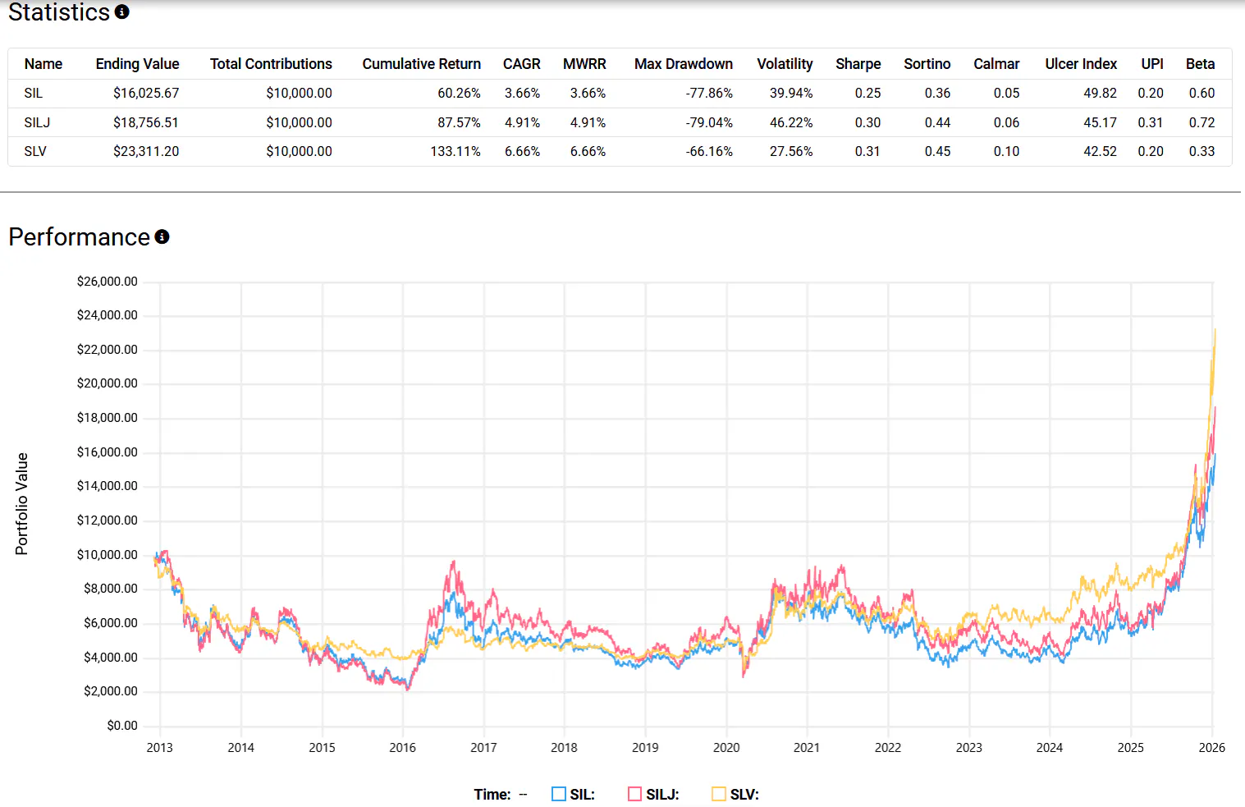This screenshot has height=807, width=1245.
Task: Click the $0.00 label on the y-axis
Action: (122, 726)
